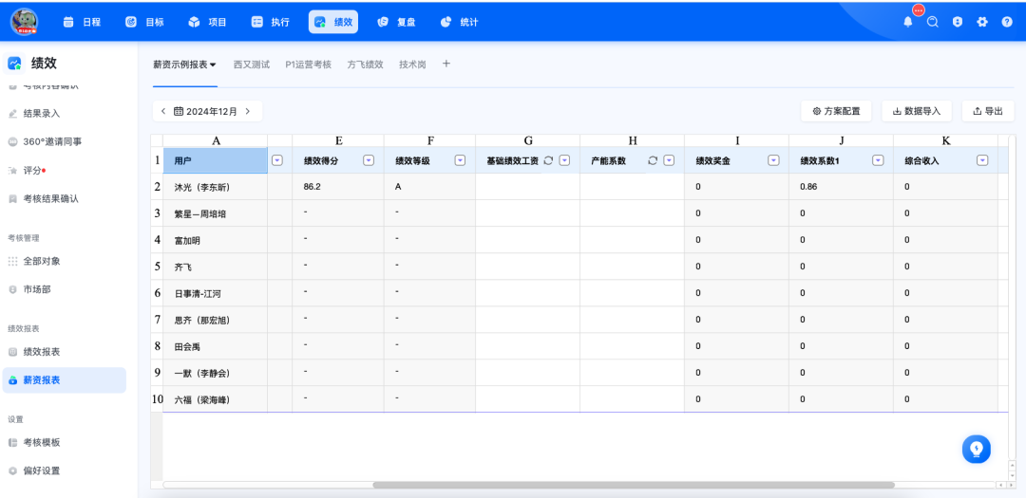This screenshot has height=498, width=1026.
Task: Select cell with 六福（梁海峰）
Action: click(216, 399)
